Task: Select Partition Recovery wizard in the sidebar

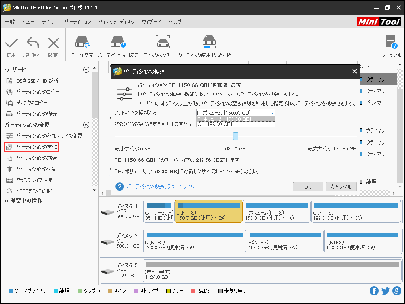Action: pos(32,114)
